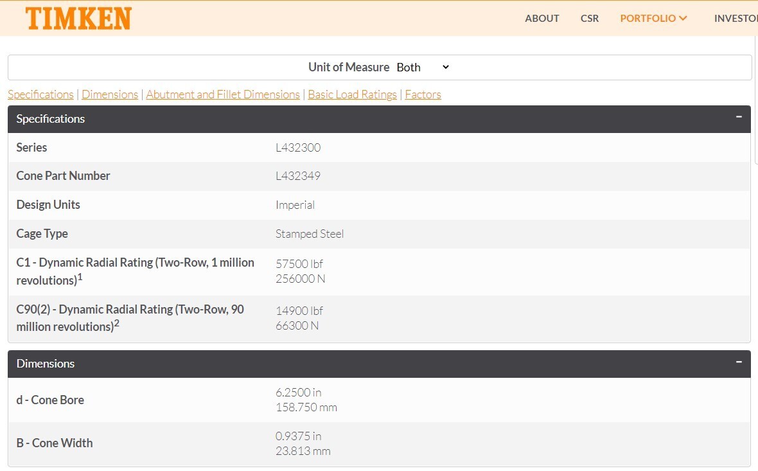This screenshot has height=471, width=758.
Task: Click the Cage Type label
Action: tap(42, 233)
